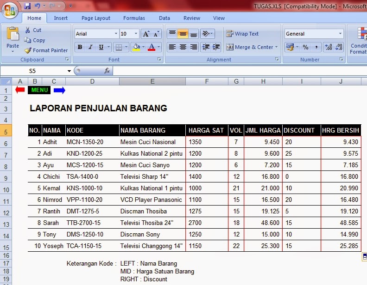Save the workbook with the floppy icon
Screen dimensions: 367x285
[27, 6]
